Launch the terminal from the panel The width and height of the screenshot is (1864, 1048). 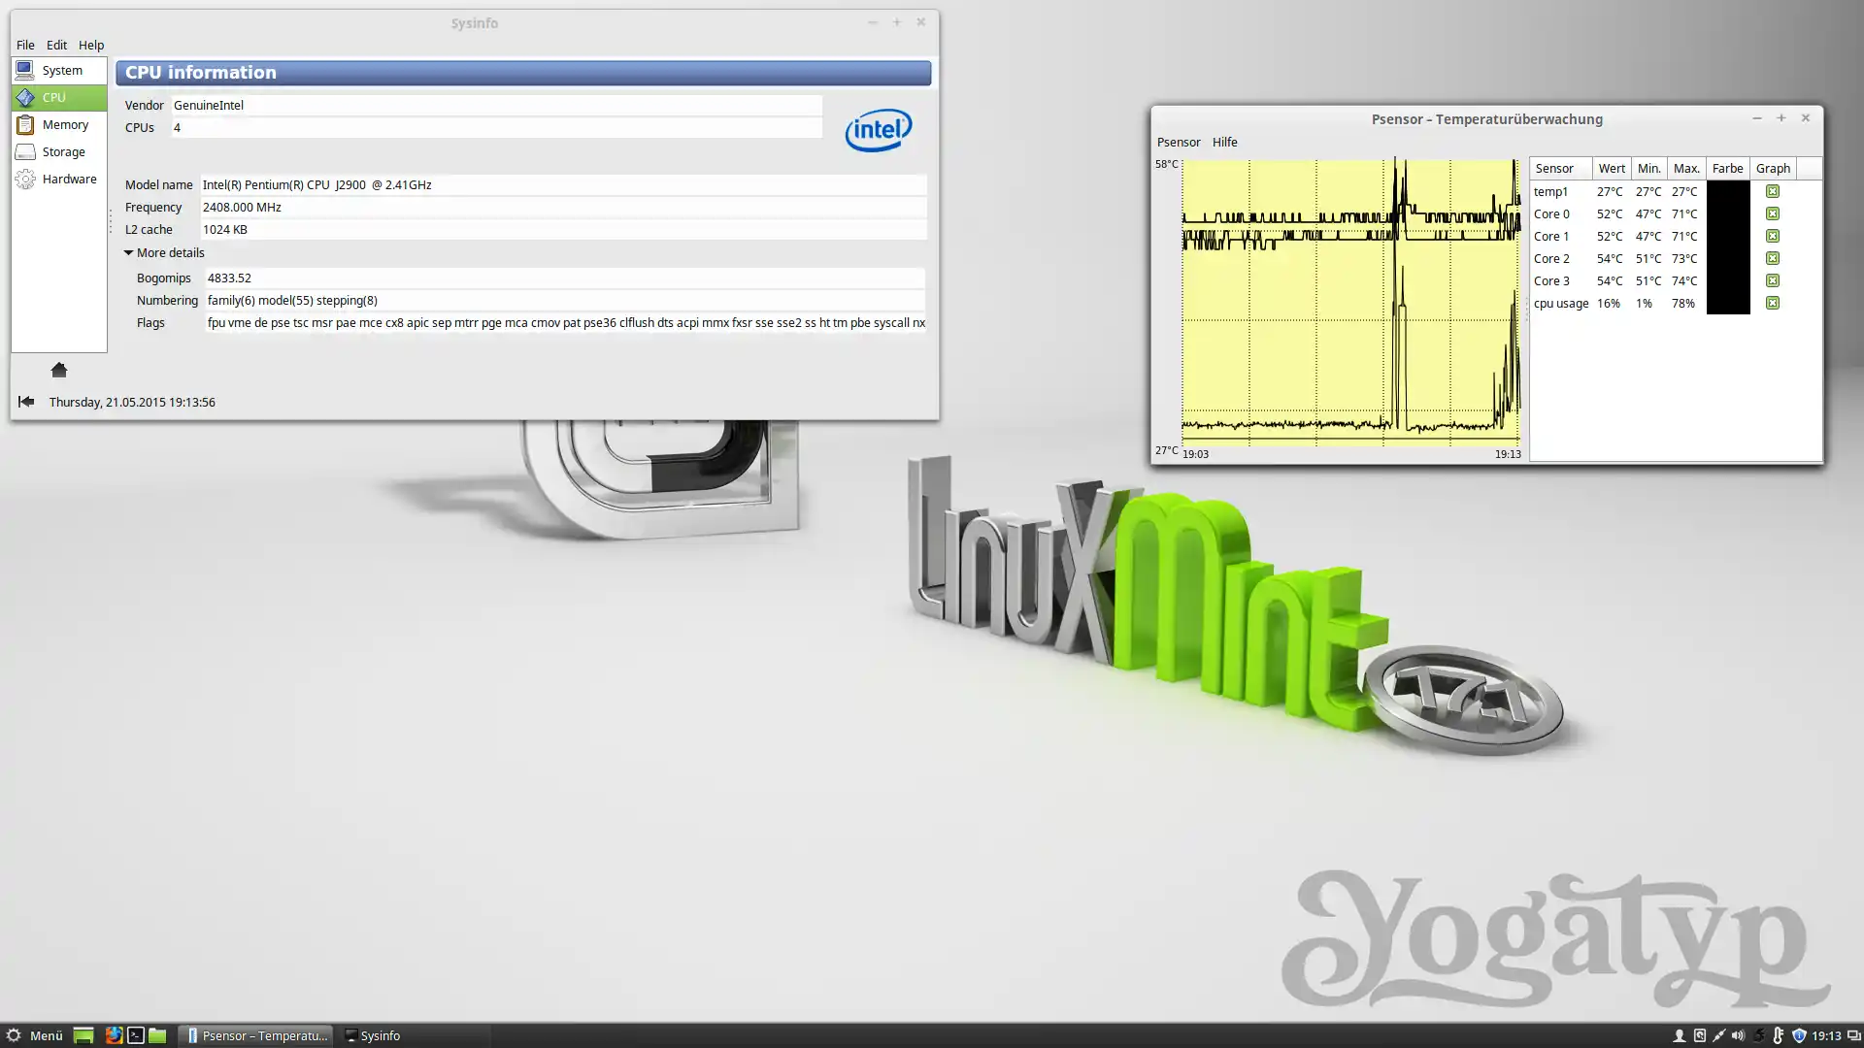click(x=136, y=1035)
